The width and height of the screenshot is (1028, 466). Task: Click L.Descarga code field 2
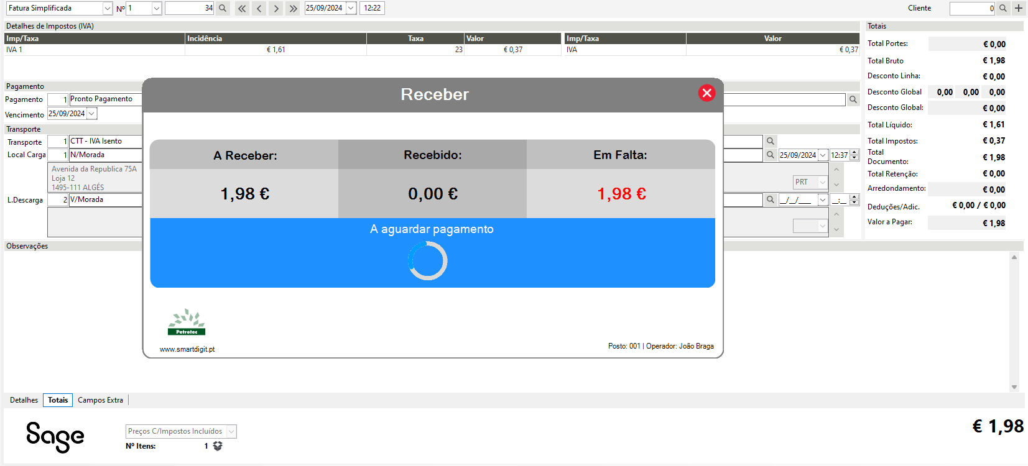click(58, 199)
